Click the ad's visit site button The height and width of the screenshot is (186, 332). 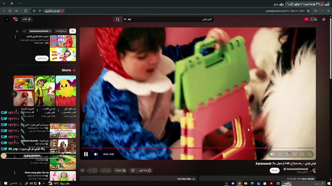42,58
